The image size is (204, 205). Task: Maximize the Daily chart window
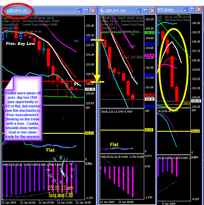click(x=192, y=10)
